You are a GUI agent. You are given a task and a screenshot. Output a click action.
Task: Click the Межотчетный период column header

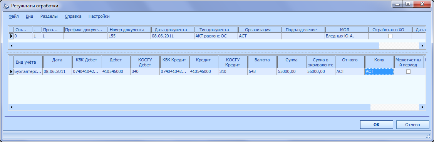[409, 62]
